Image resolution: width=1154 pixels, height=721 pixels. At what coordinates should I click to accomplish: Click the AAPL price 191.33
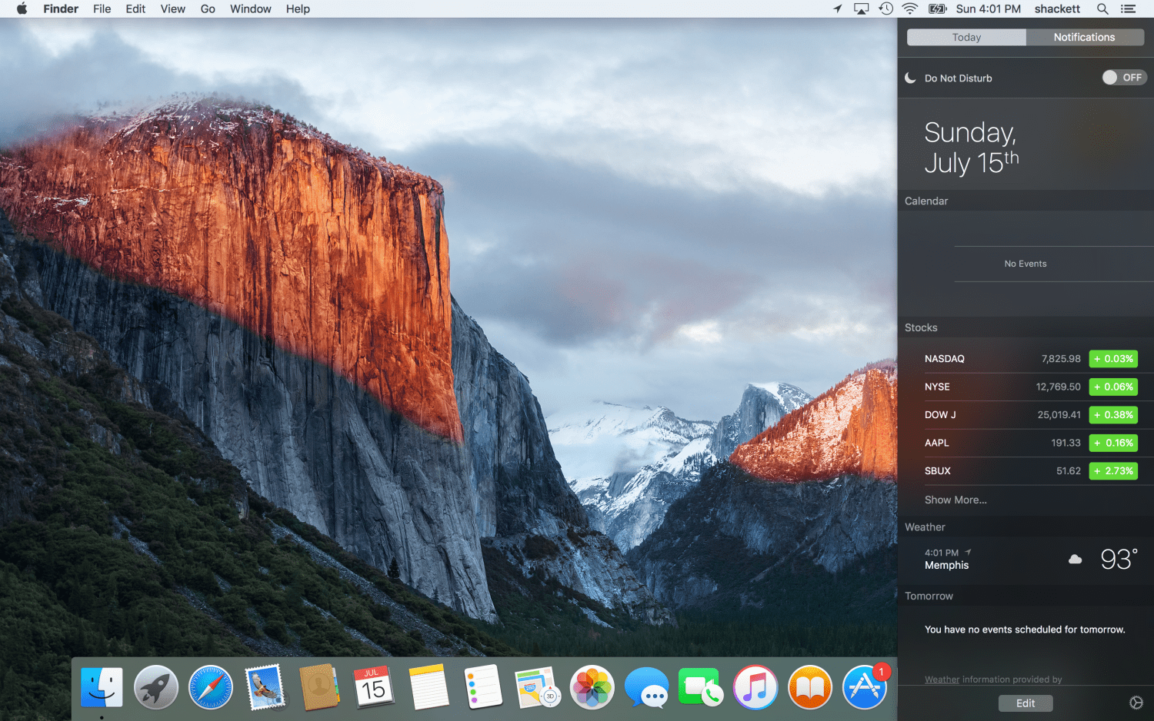(x=1066, y=443)
